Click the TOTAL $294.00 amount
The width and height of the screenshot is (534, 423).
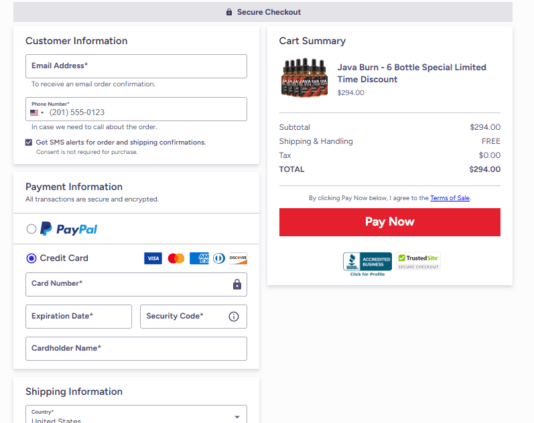click(x=484, y=169)
